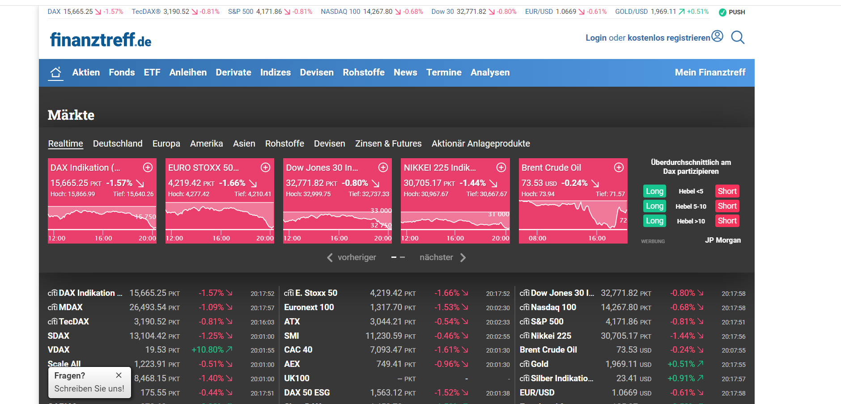Click Schreiben Sie uns! chat prompt

[x=89, y=389]
